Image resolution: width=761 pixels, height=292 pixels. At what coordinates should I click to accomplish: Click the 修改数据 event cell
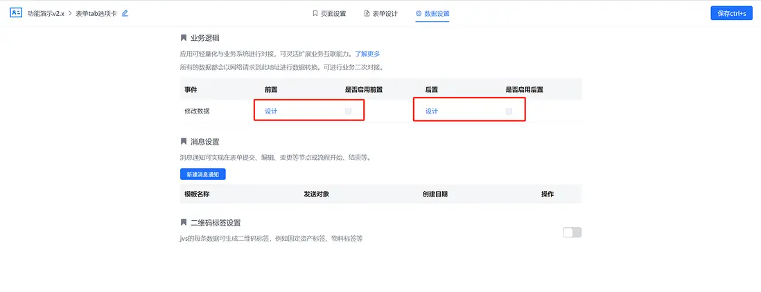(197, 111)
